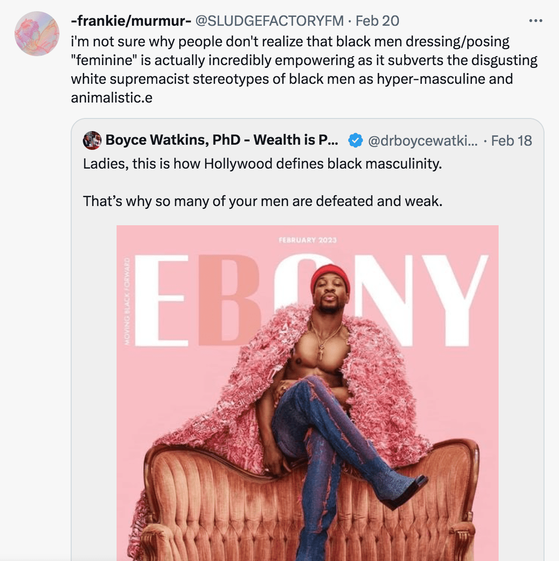Click FEBRUARY 2023 text on cover
The height and width of the screenshot is (561, 559).
click(x=308, y=240)
